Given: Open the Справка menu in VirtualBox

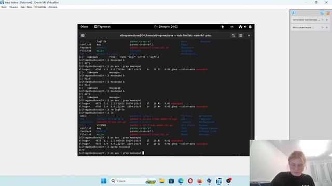Looking at the screenshot, I should 53,7.
